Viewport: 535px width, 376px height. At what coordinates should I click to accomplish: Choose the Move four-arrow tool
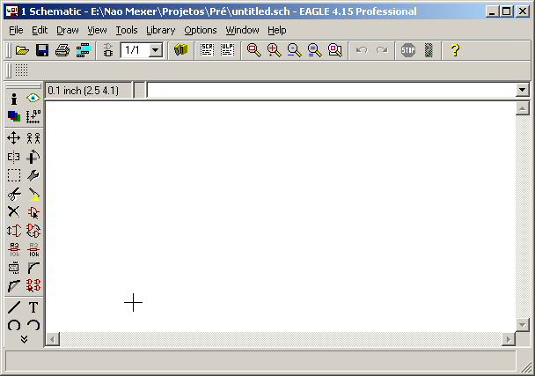pyautogui.click(x=14, y=138)
